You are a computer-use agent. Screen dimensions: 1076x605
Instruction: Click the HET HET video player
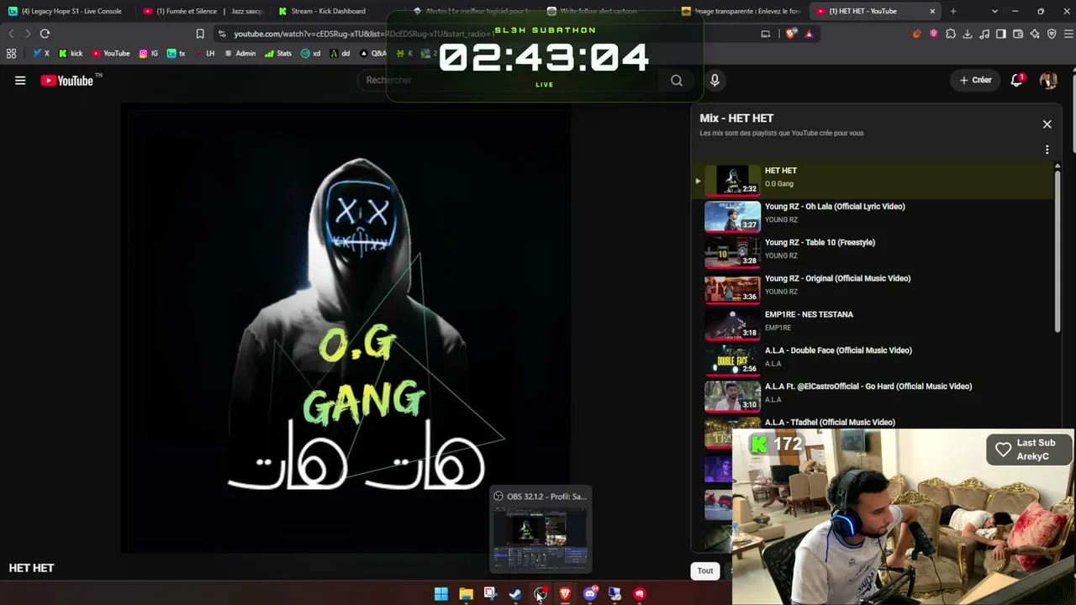(x=345, y=328)
